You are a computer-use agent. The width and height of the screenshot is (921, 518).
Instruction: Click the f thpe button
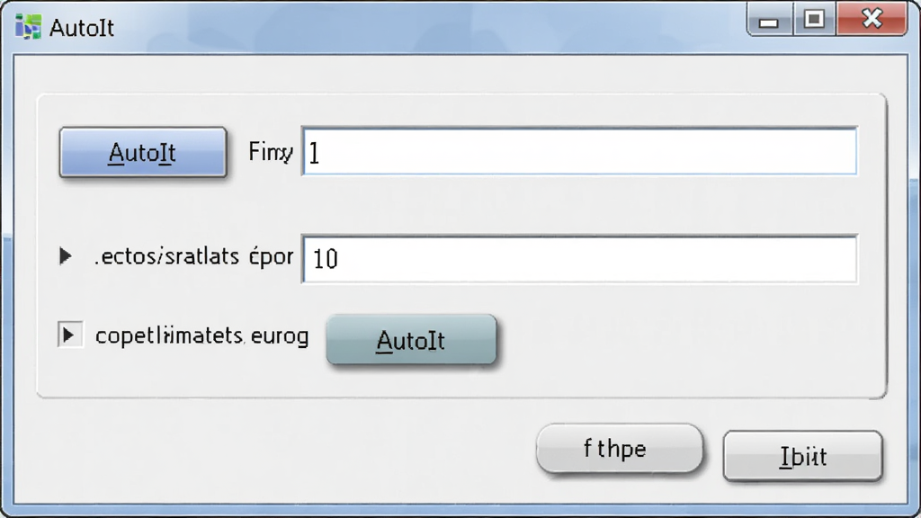point(620,449)
